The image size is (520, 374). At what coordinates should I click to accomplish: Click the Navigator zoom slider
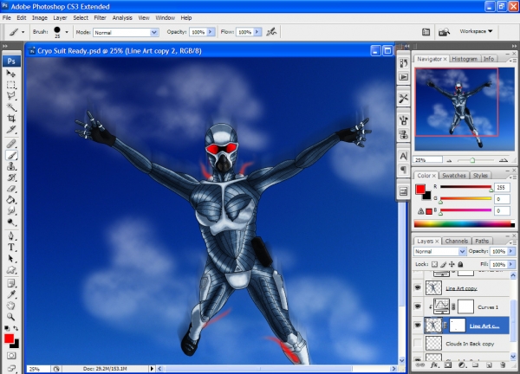472,160
